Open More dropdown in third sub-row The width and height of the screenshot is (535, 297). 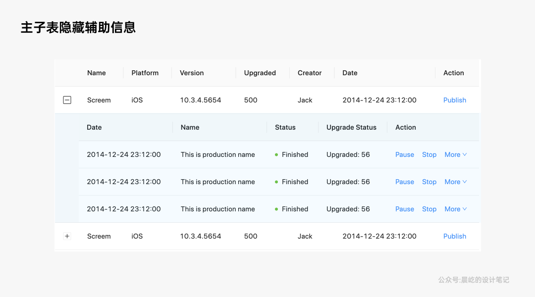click(455, 209)
